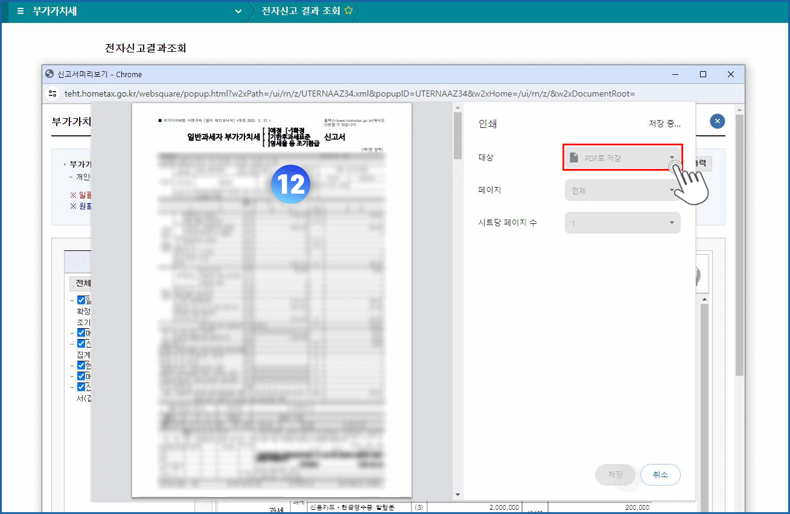
Task: Click the 2,000,000 amount cell
Action: click(x=475, y=508)
